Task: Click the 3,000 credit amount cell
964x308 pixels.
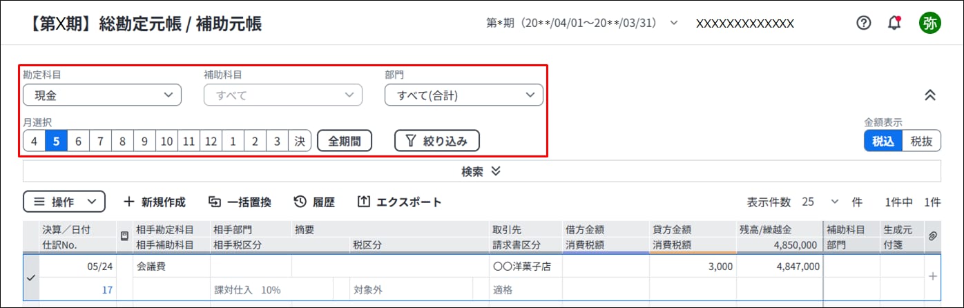Action: pyautogui.click(x=693, y=266)
